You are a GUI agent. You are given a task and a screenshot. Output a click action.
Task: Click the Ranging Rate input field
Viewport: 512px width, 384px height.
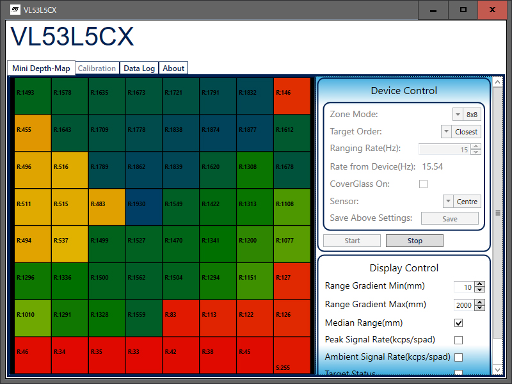445,150
